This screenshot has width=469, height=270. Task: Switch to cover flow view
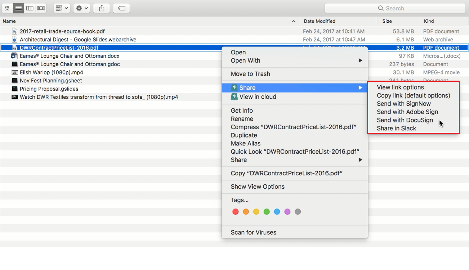point(41,8)
